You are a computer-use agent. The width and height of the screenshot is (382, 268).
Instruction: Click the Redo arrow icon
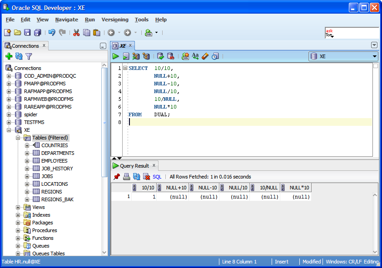click(x=62, y=32)
